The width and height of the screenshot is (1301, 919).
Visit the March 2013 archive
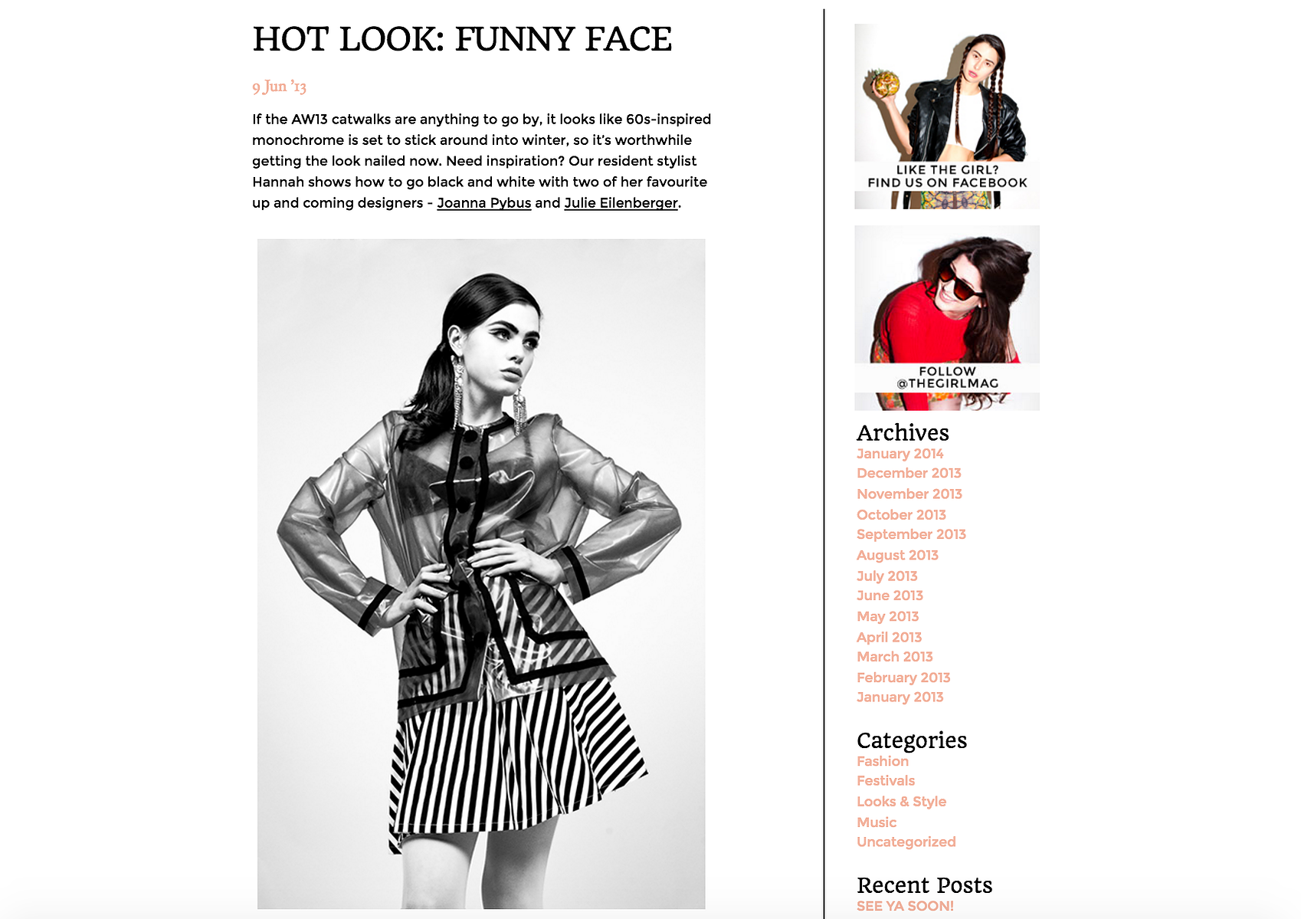(894, 657)
